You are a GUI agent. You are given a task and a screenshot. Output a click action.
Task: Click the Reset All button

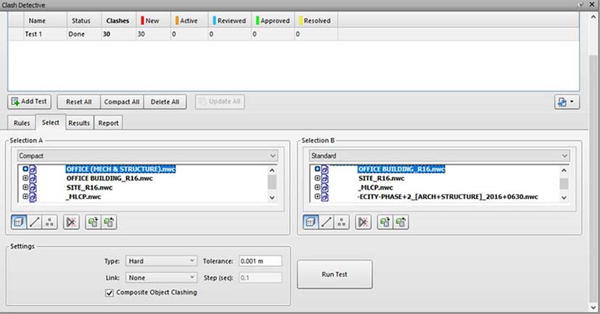[79, 102]
